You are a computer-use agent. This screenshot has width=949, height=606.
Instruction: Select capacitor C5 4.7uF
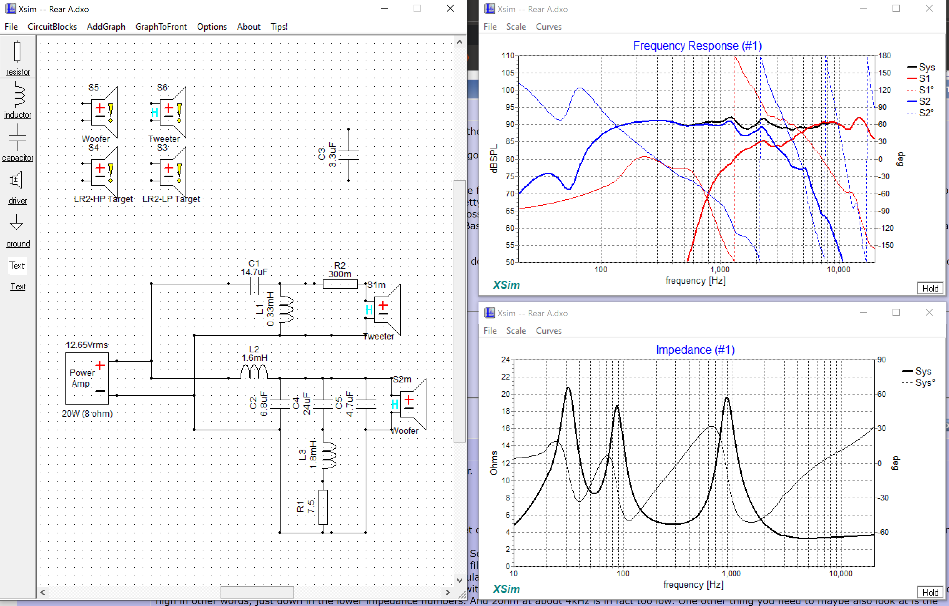click(365, 404)
